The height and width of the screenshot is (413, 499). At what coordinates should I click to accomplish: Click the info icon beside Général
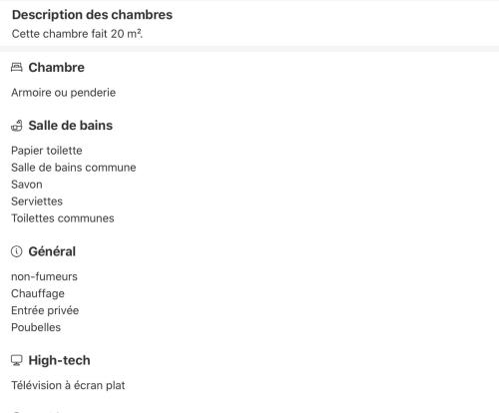click(17, 251)
